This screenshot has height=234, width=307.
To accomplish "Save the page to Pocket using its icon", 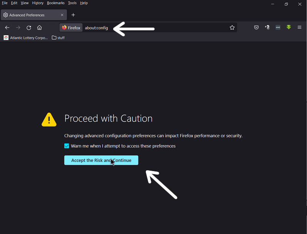I will click(x=256, y=27).
